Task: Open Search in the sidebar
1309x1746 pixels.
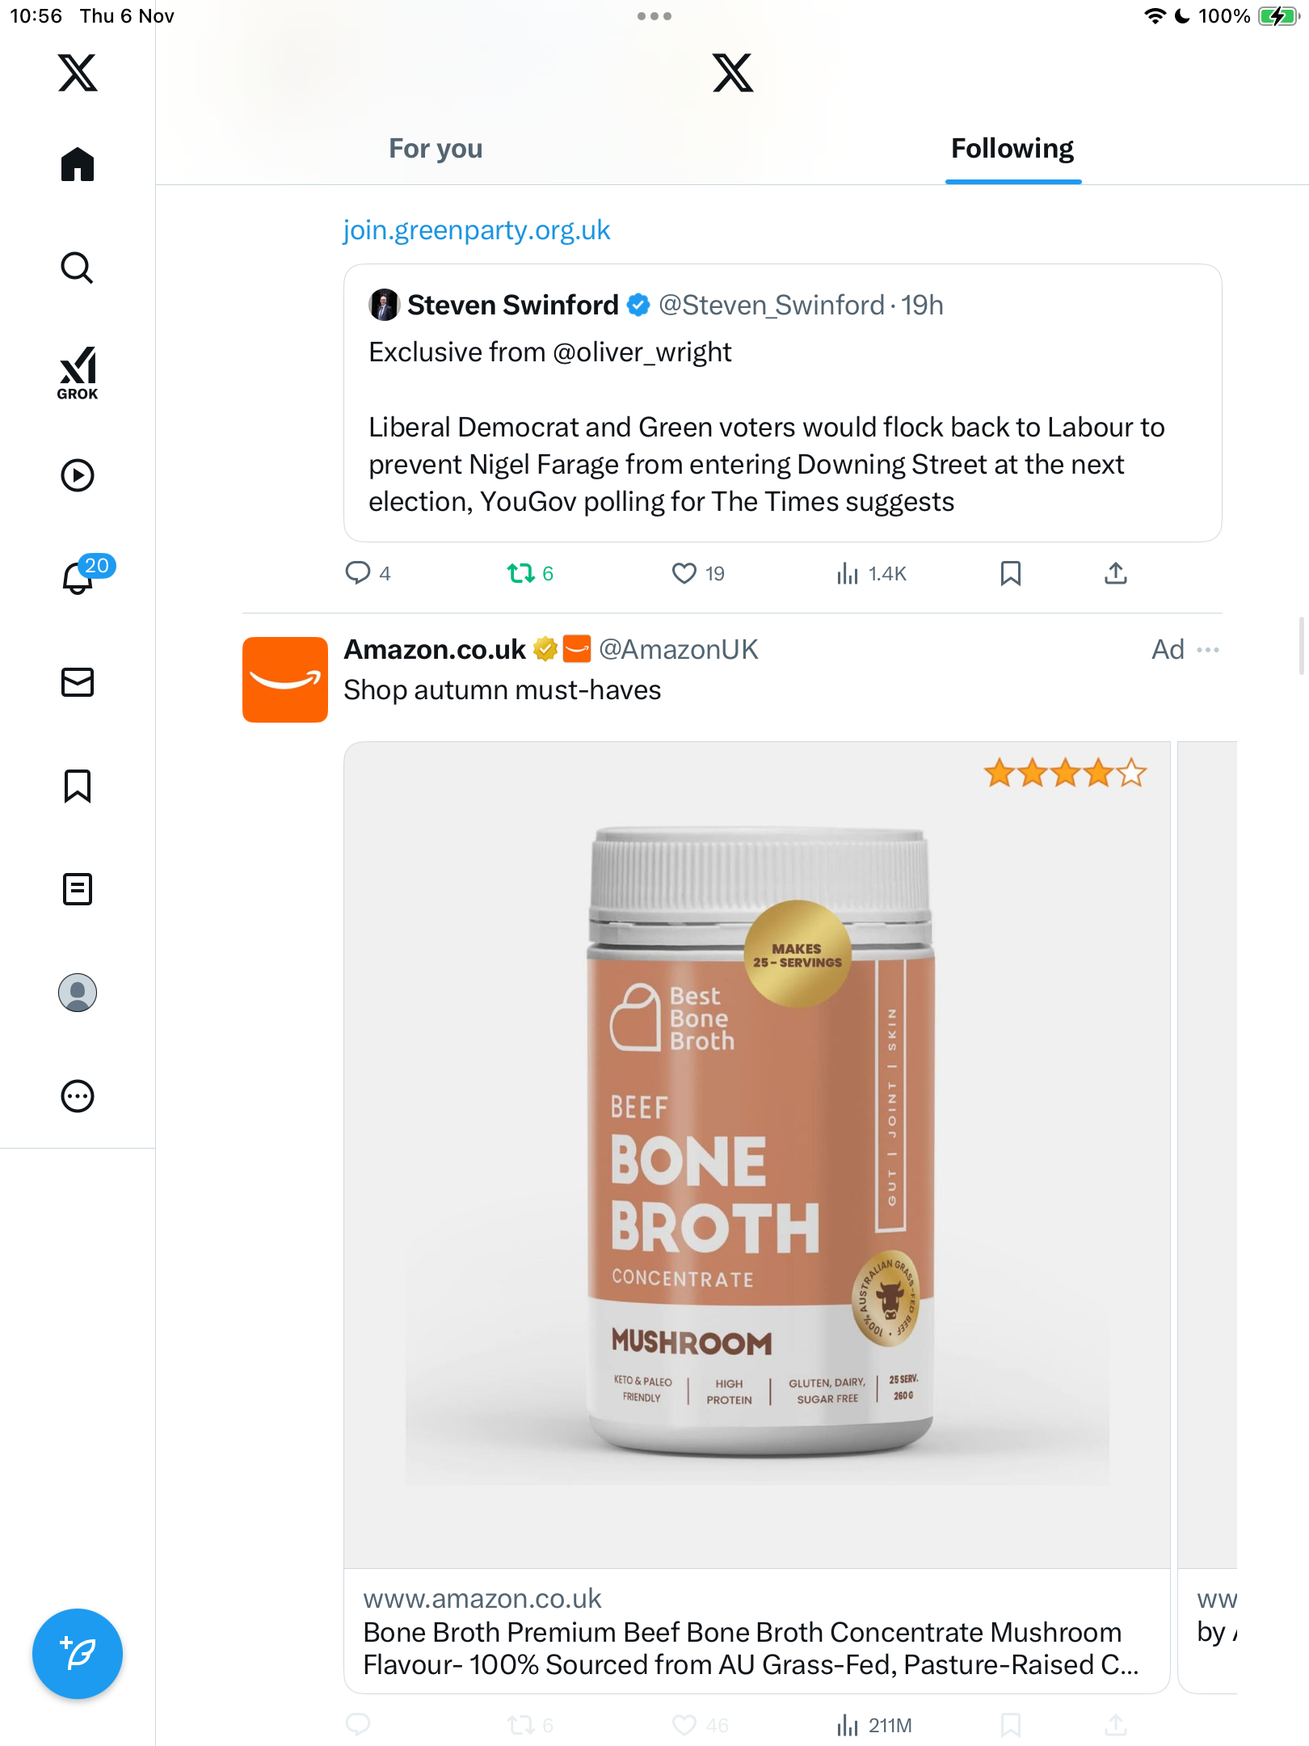Action: point(78,268)
